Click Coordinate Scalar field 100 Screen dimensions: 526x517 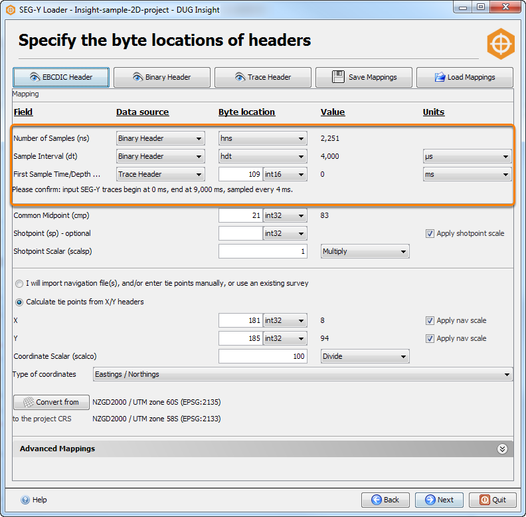point(262,357)
